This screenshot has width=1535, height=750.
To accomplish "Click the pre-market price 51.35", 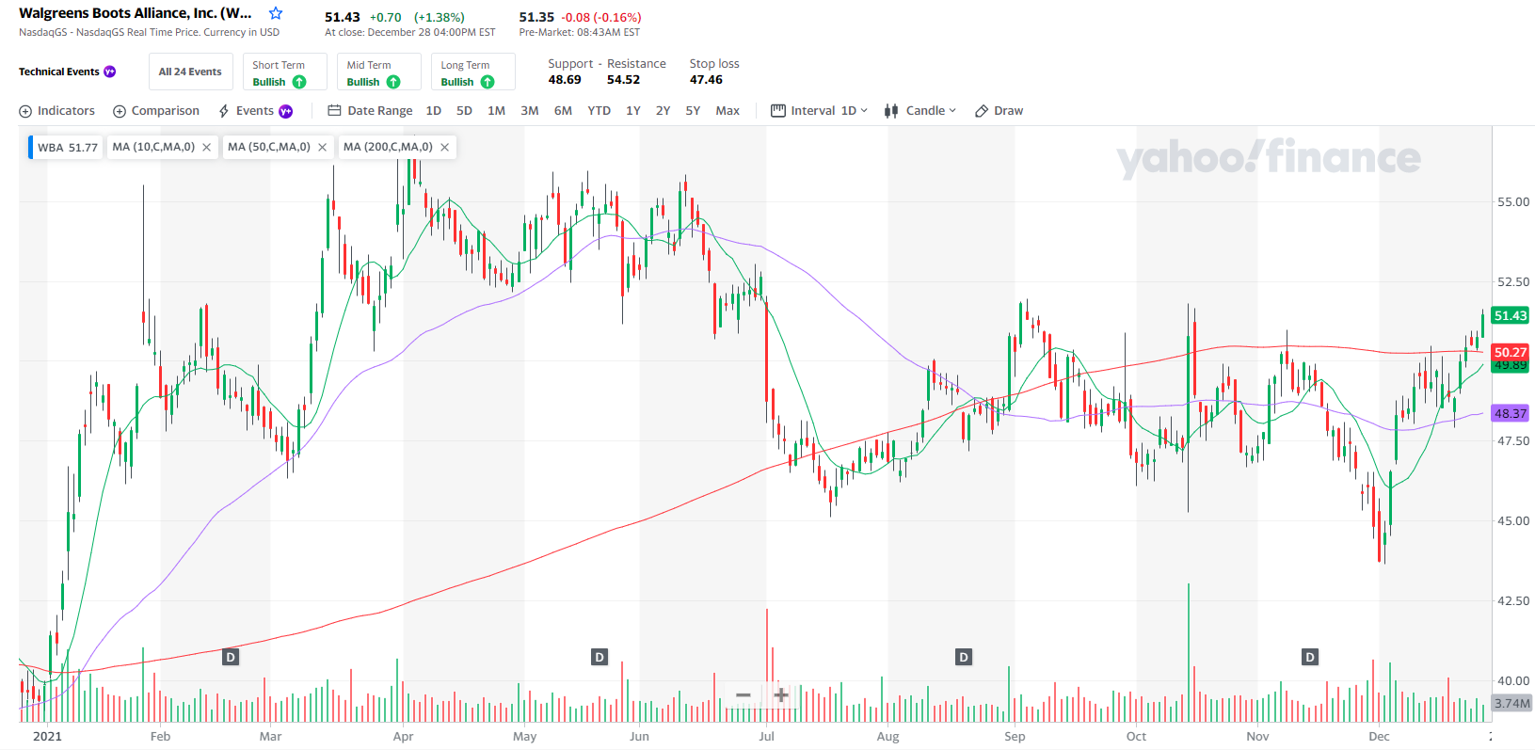I will (536, 17).
